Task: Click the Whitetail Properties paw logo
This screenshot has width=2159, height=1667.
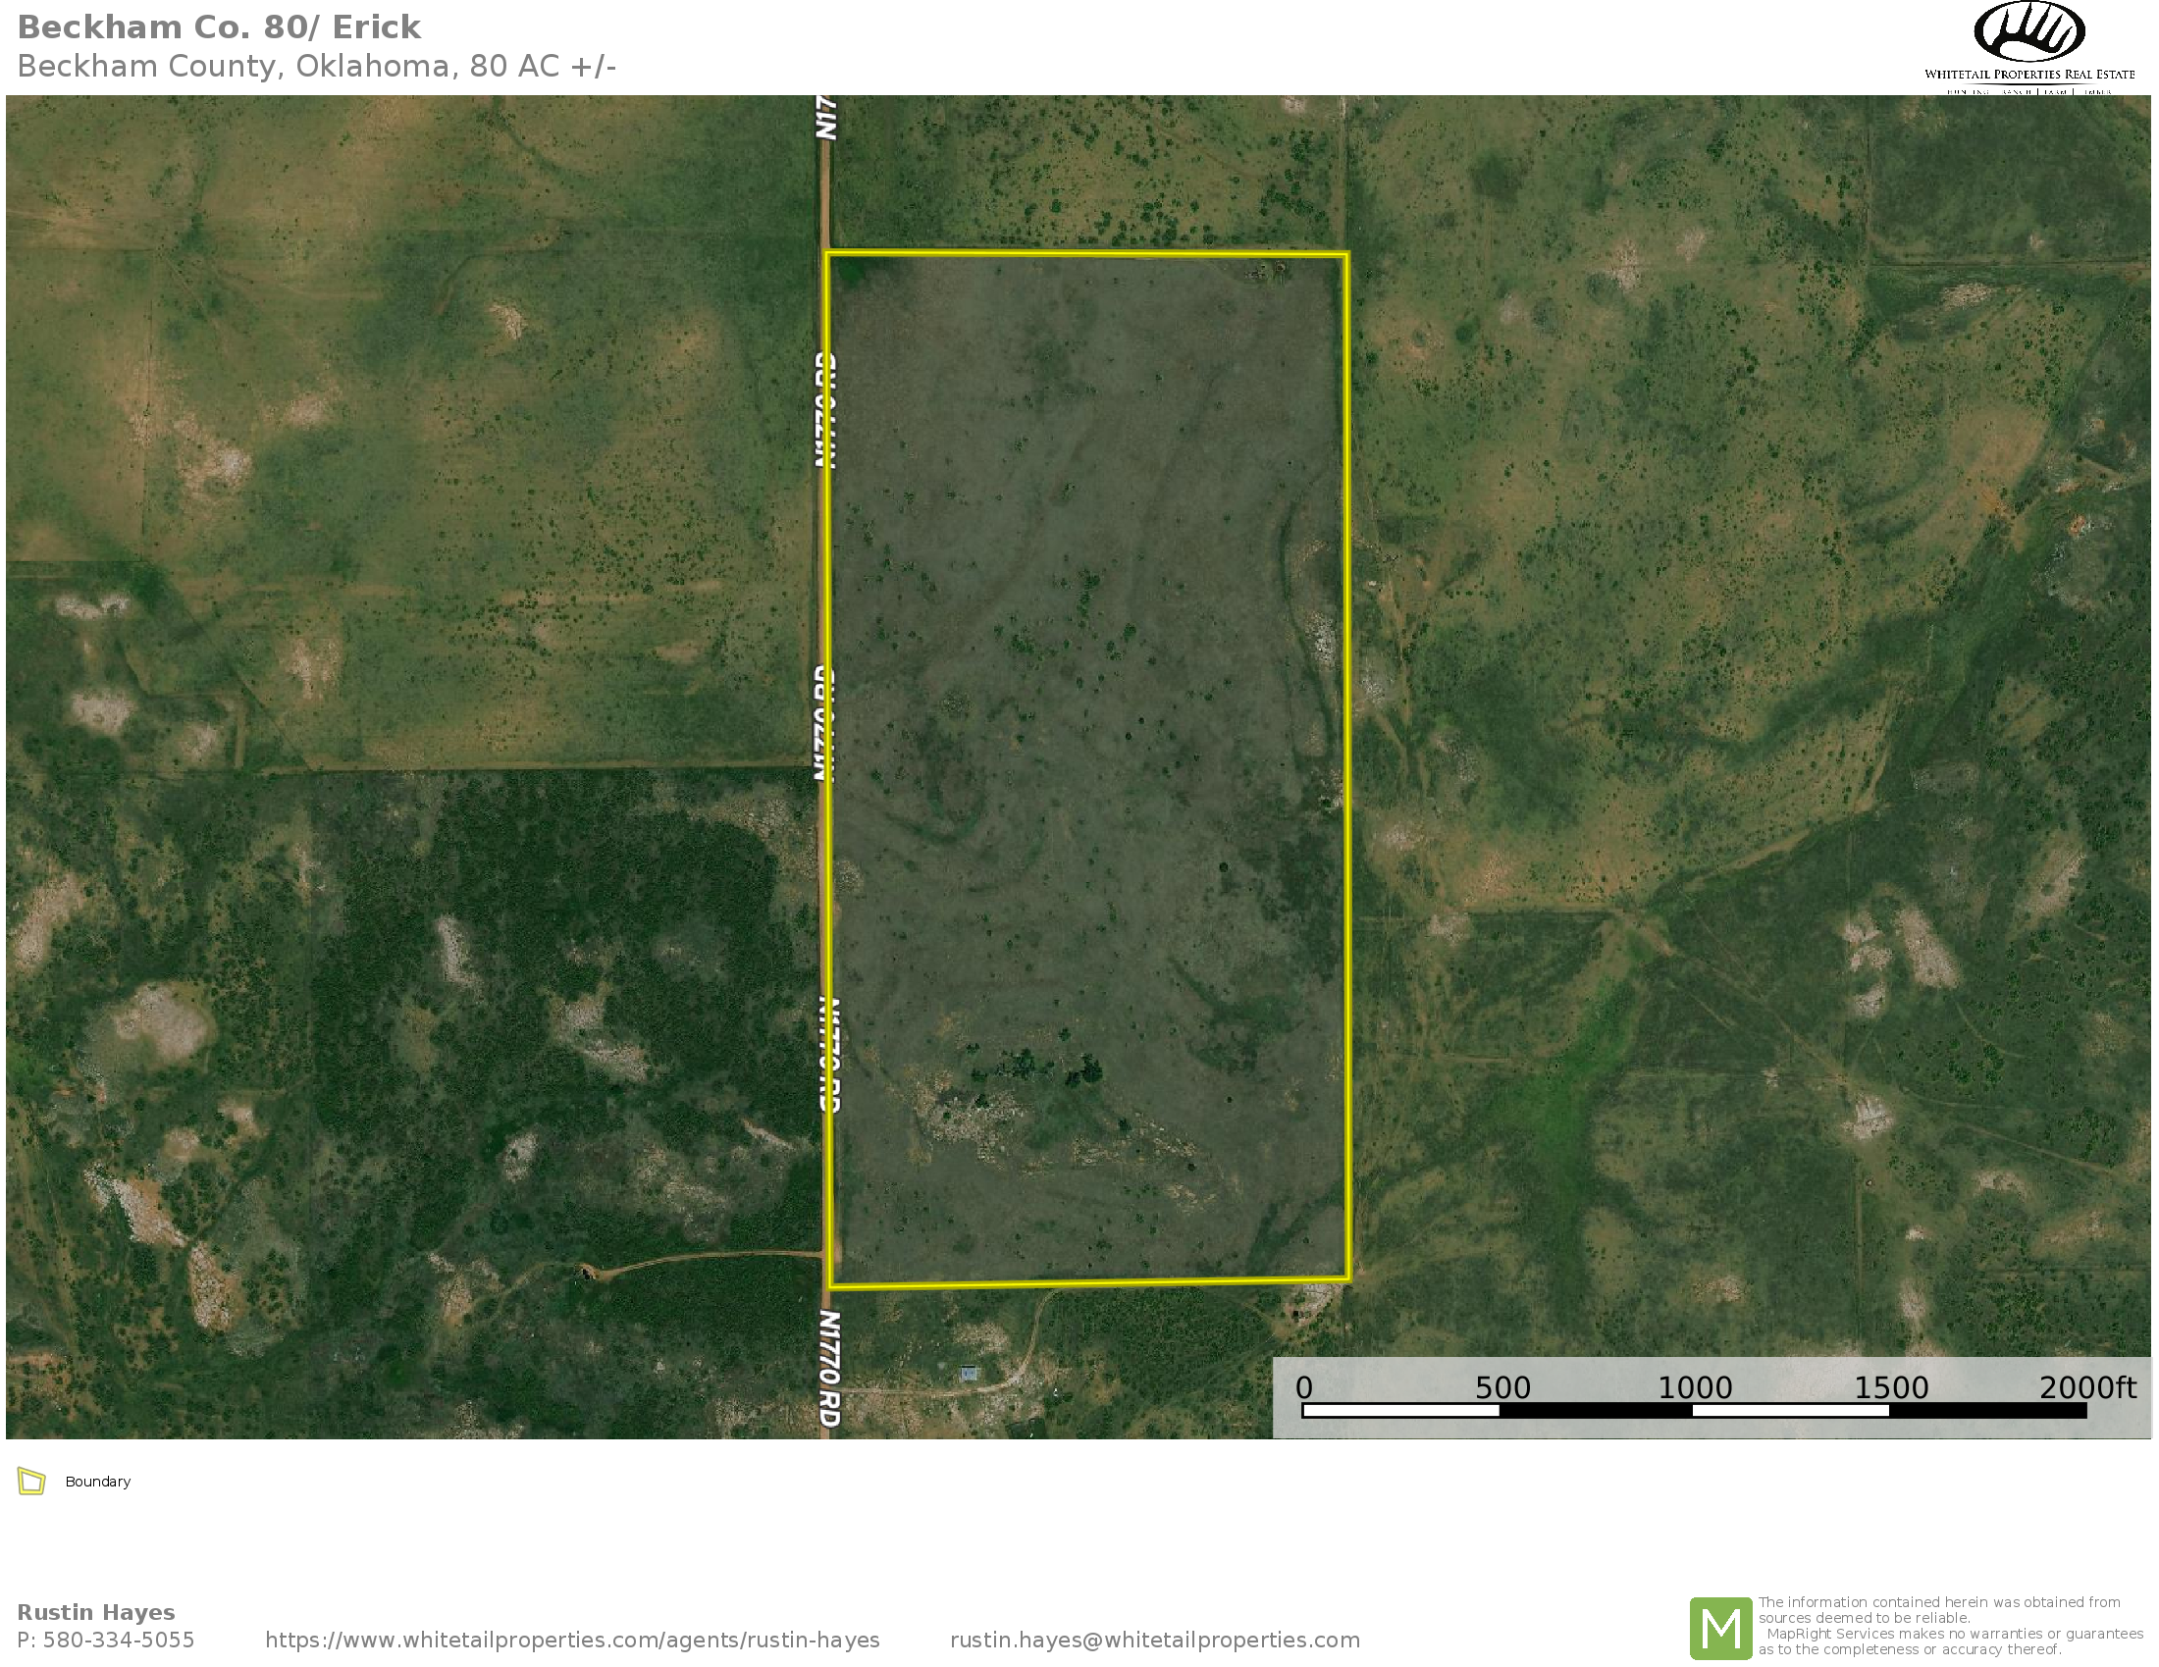Action: [2028, 31]
